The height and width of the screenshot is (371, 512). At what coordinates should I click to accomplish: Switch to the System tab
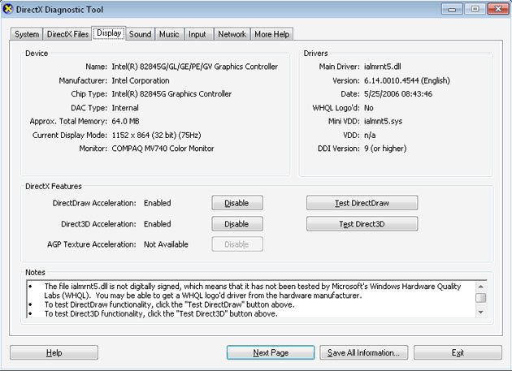point(27,34)
